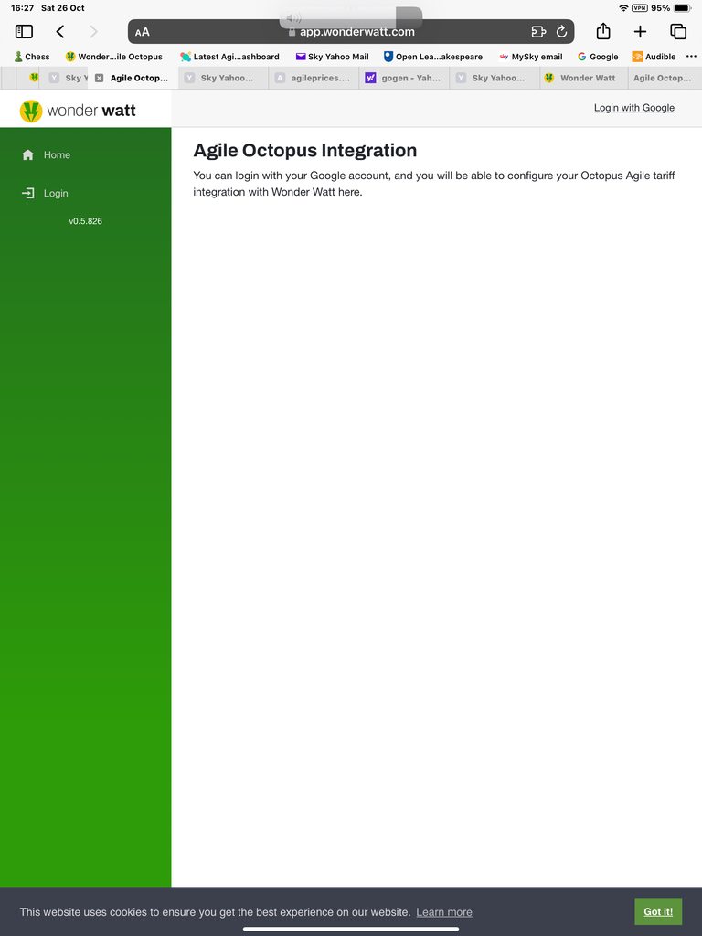Close the current Agile Octopus tab
This screenshot has height=936, width=702.
tap(100, 79)
